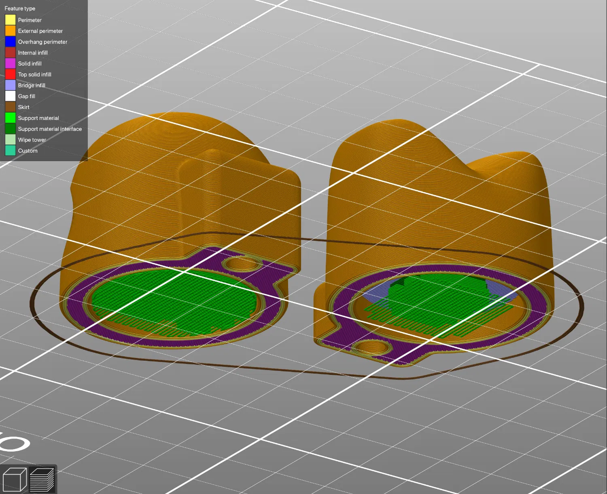Click the Custom teal swatch
Screen dimensions: 607x494
(10, 151)
